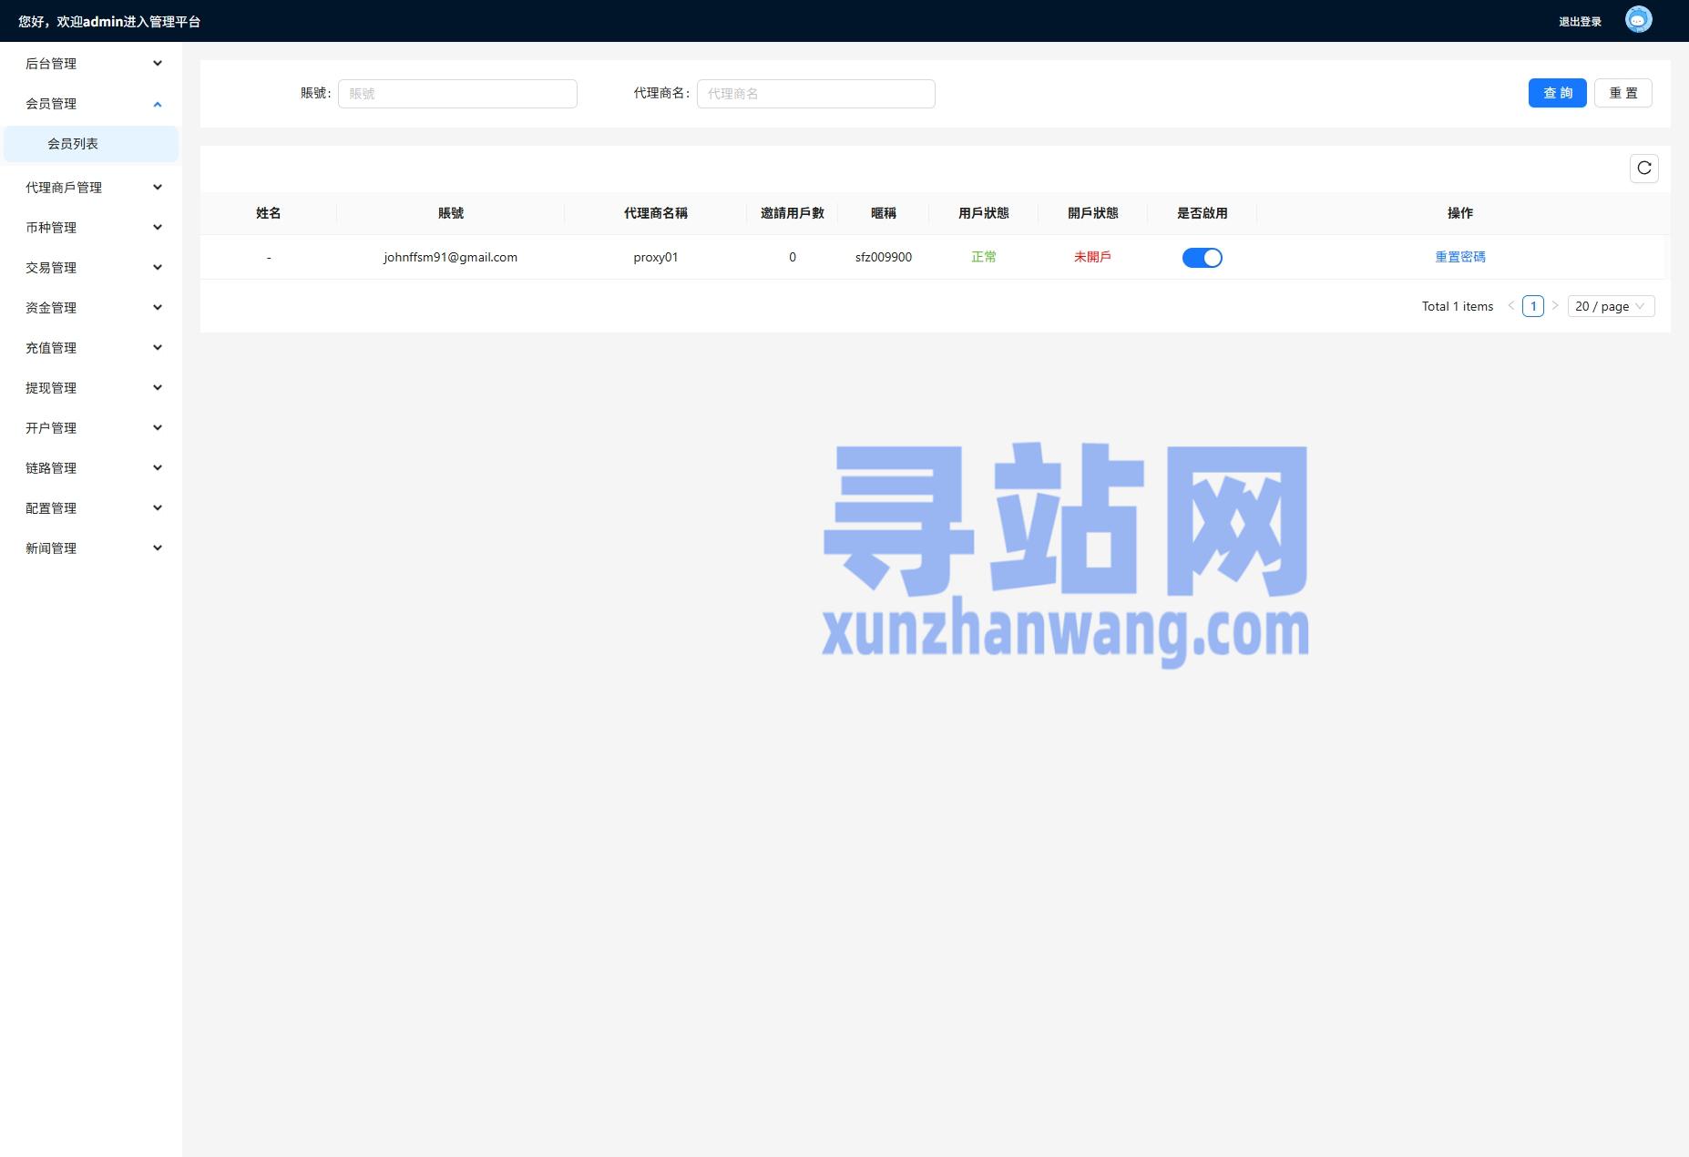Expand the 充值管理 menu

coord(91,348)
